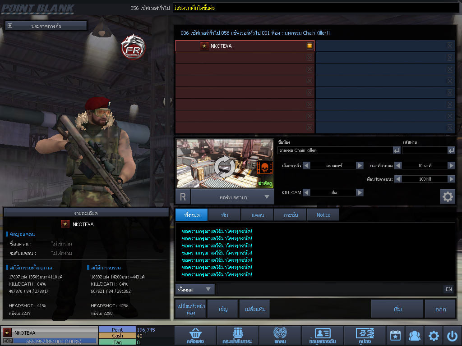The width and height of the screenshot is (462, 346).
Task: Select the NKOTEVA player slot
Action: (245, 46)
